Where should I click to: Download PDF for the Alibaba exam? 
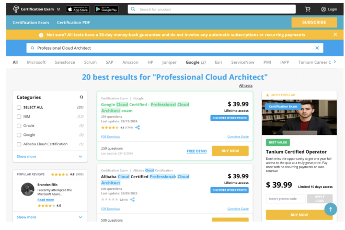click(x=110, y=209)
